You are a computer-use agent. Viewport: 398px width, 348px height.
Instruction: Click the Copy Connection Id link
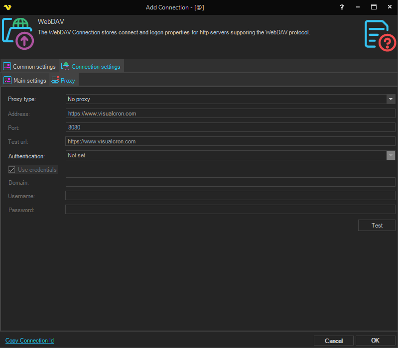[29, 341]
